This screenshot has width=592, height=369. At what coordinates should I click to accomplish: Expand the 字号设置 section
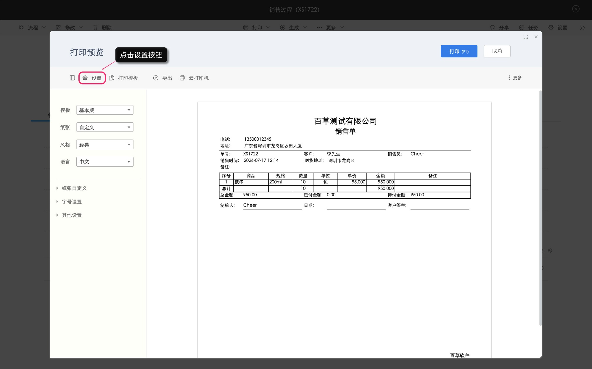69,202
